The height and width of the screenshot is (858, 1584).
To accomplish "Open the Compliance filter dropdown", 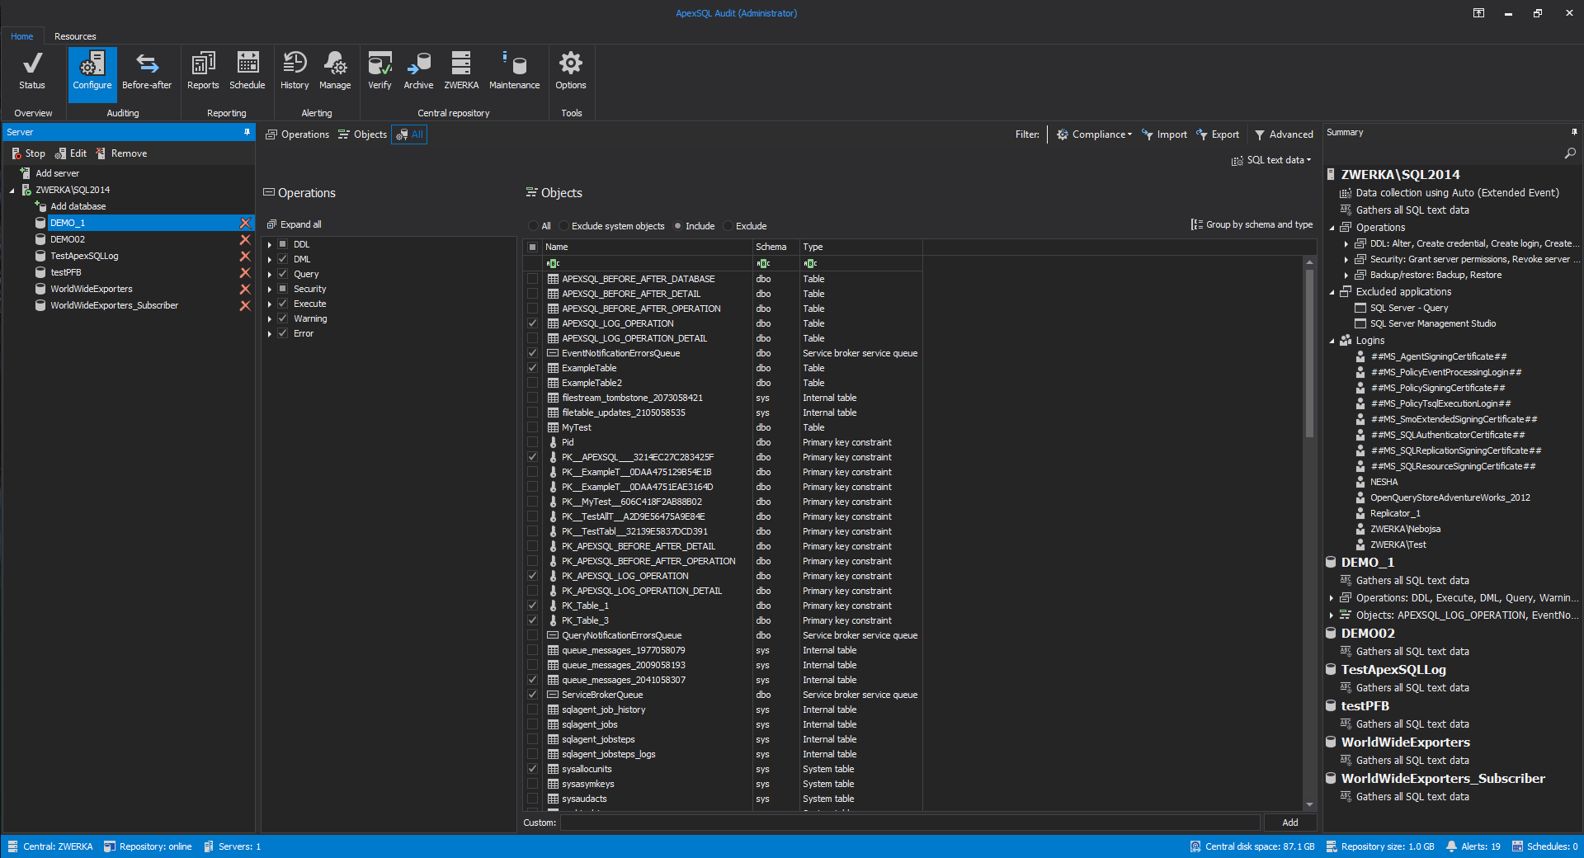I will pyautogui.click(x=1094, y=134).
